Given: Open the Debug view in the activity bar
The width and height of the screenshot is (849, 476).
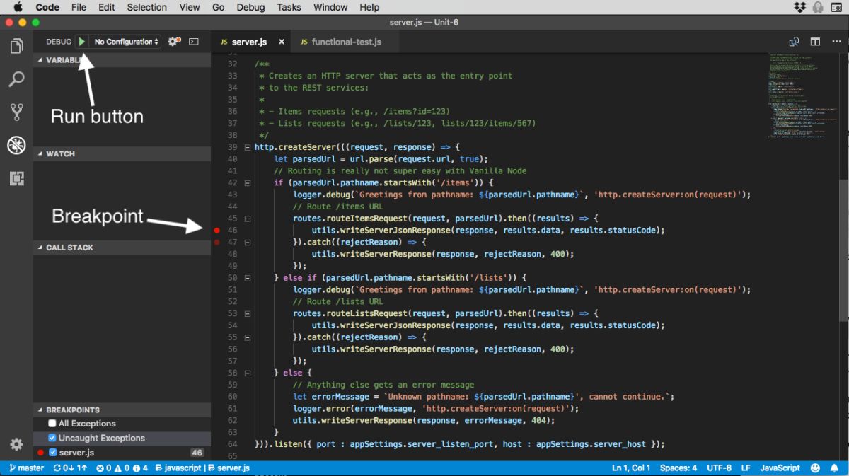Looking at the screenshot, I should [16, 145].
